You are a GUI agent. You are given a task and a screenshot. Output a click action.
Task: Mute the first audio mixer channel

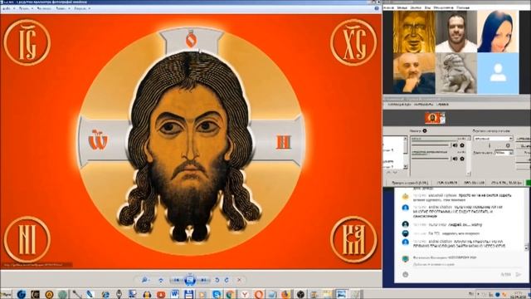coord(455,145)
